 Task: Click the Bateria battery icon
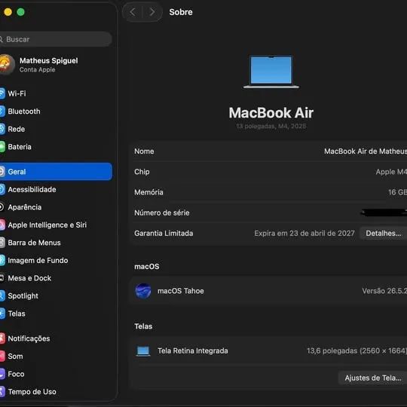point(2,147)
